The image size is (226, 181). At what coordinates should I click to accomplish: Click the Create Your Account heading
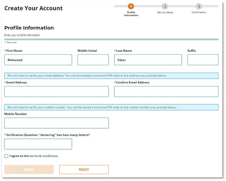click(x=33, y=8)
